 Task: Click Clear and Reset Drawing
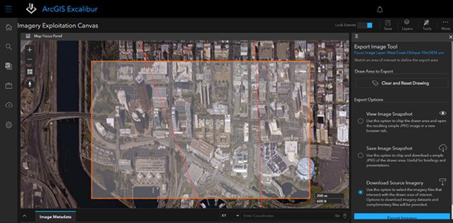click(x=402, y=83)
